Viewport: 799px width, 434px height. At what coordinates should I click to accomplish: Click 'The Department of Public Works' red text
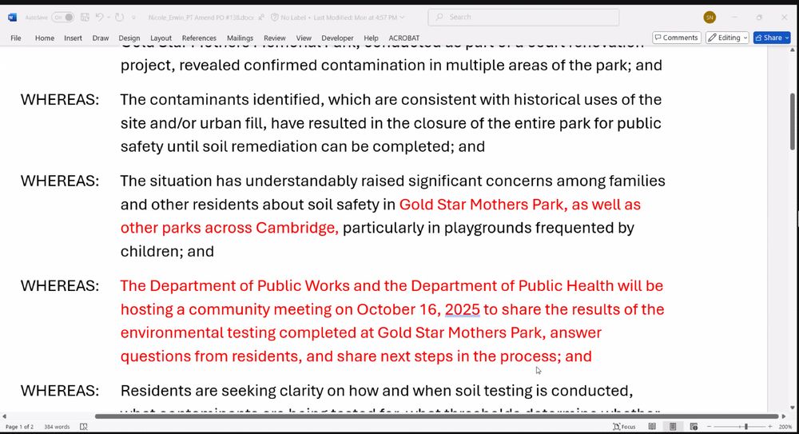tap(235, 286)
